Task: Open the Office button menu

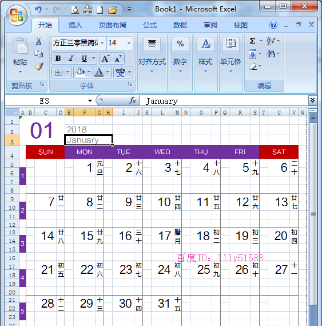Action: pyautogui.click(x=17, y=15)
